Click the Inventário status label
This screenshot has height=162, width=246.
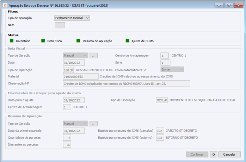[x=23, y=41]
